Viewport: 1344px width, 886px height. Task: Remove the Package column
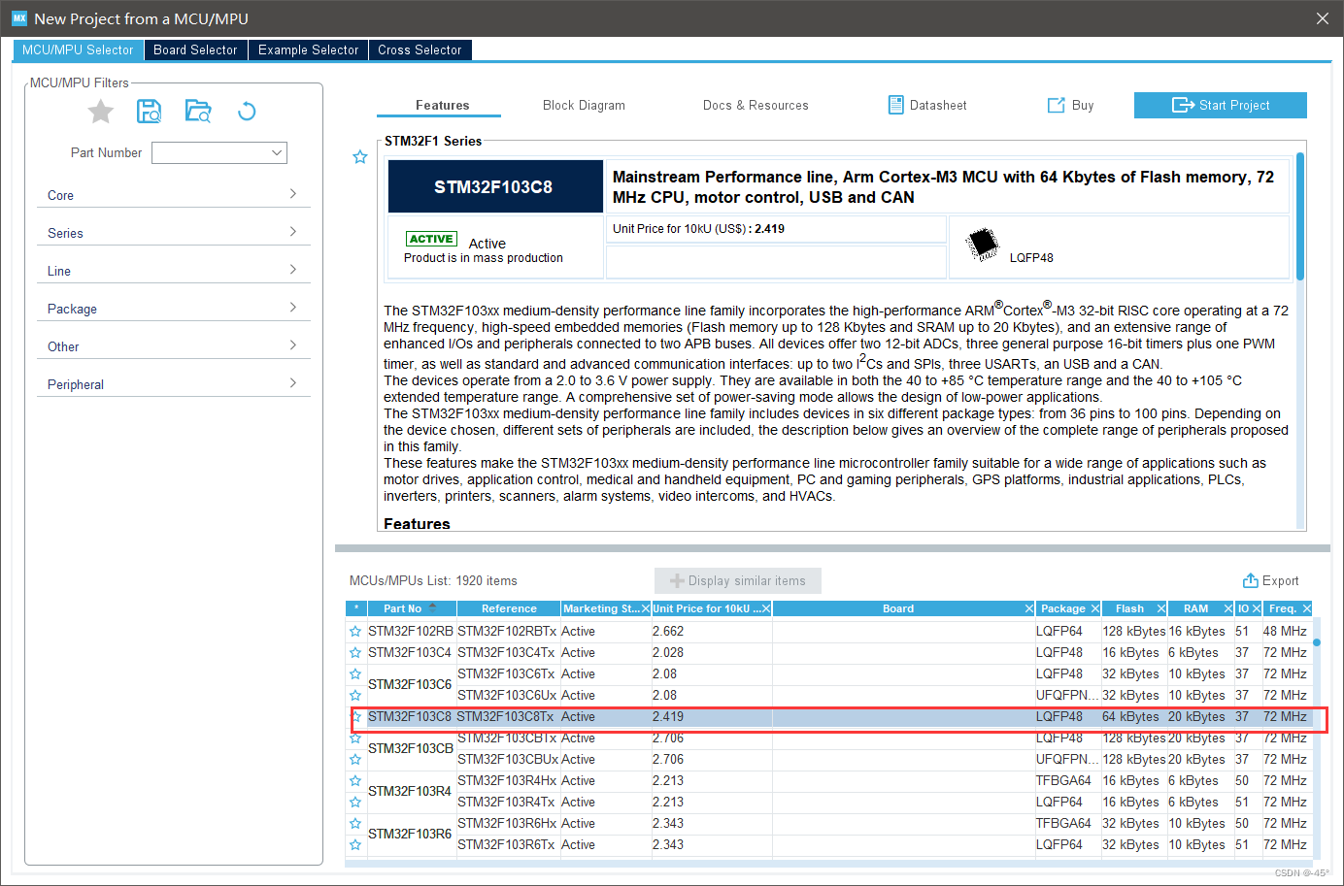pos(1095,608)
